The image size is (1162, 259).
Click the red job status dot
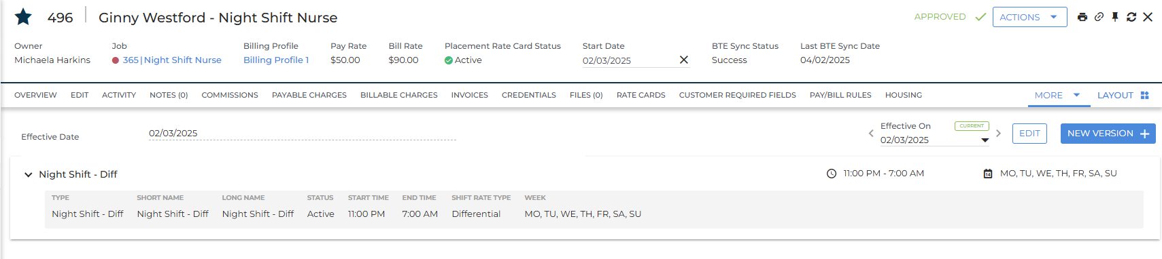pos(116,60)
